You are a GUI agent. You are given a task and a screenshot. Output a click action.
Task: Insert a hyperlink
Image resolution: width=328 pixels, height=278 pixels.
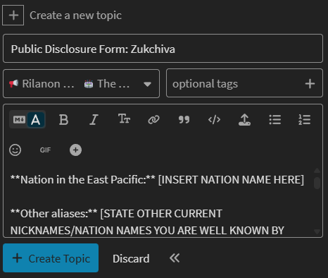coord(153,120)
